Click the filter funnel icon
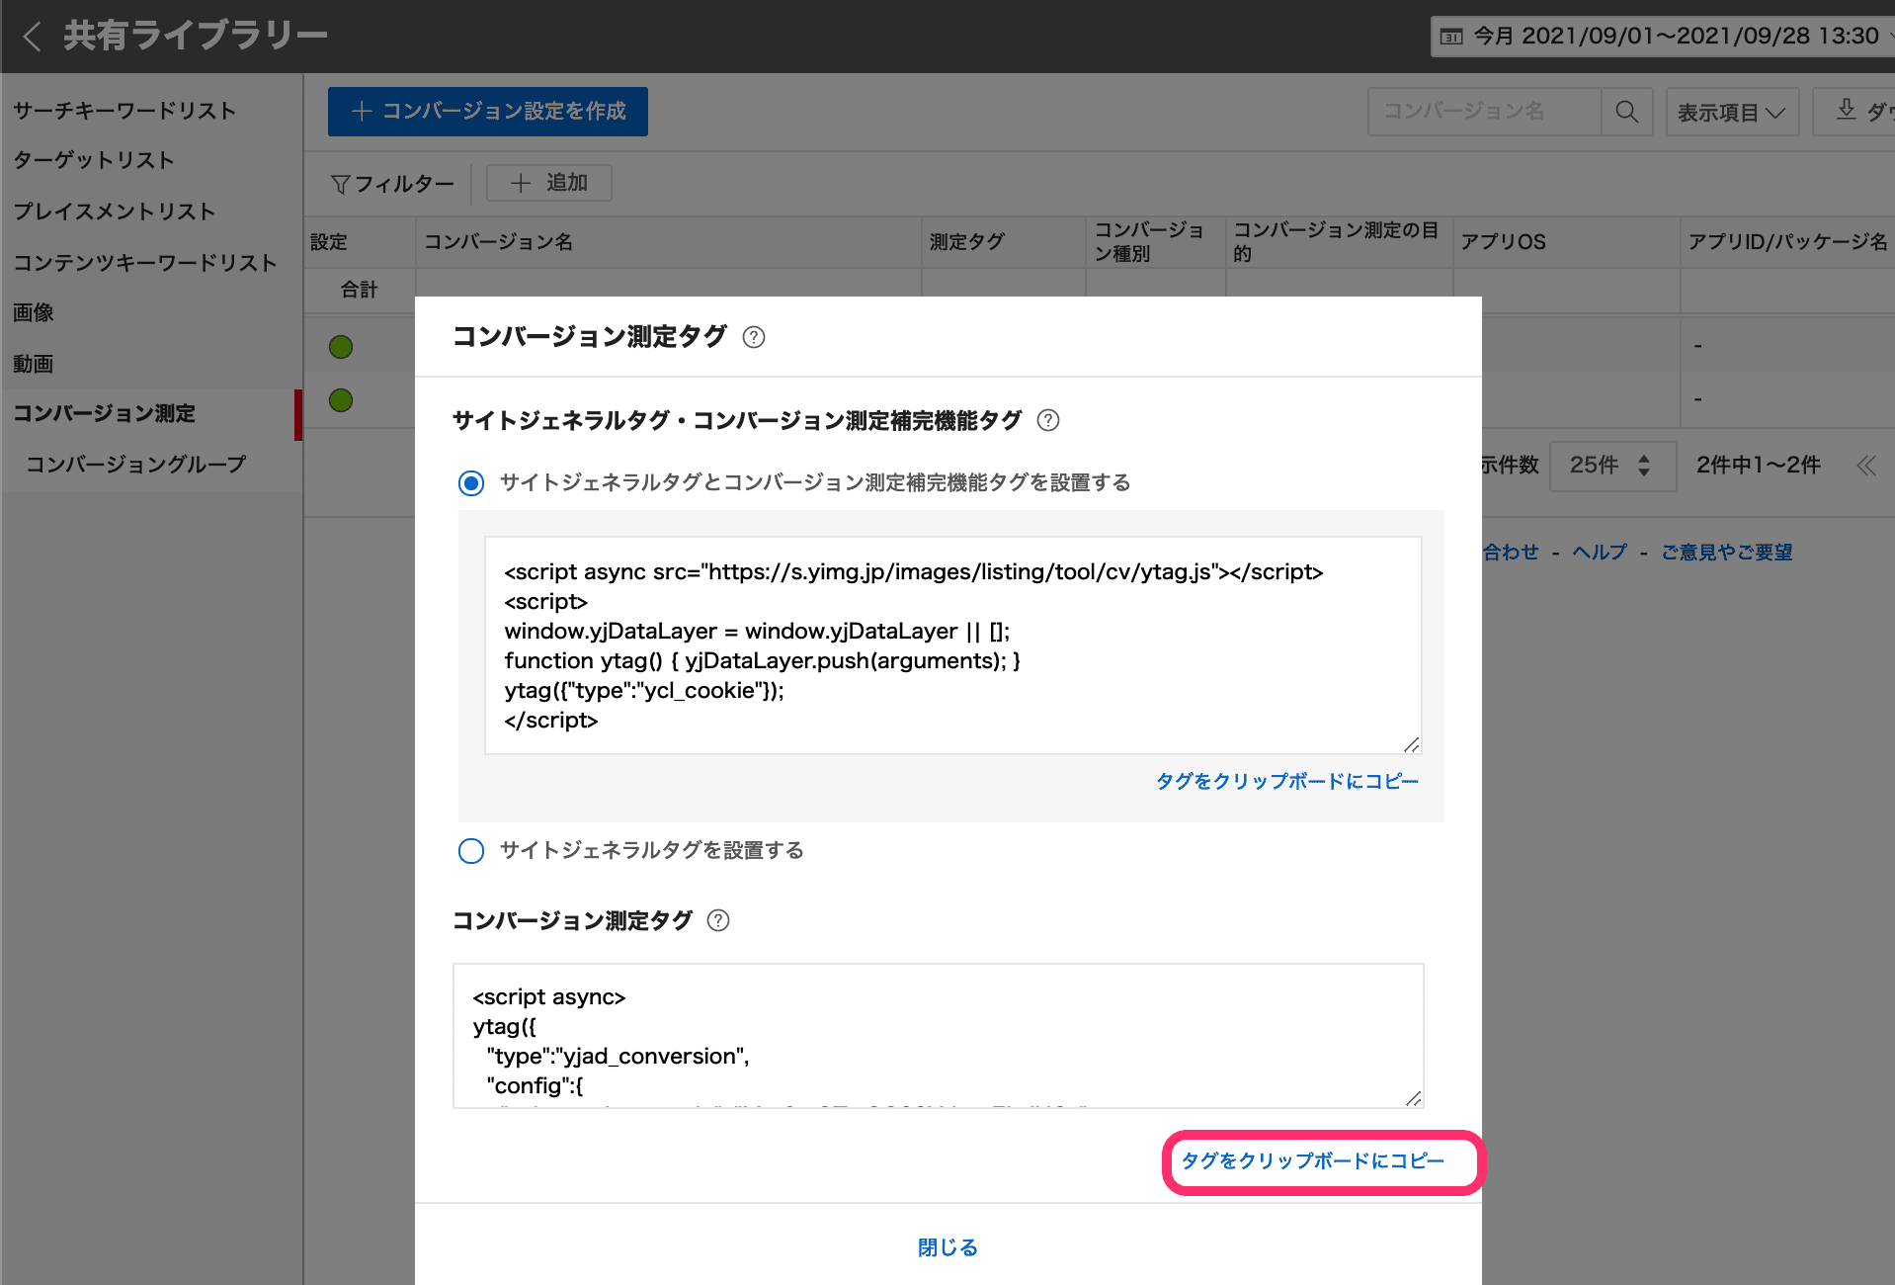 coord(340,184)
